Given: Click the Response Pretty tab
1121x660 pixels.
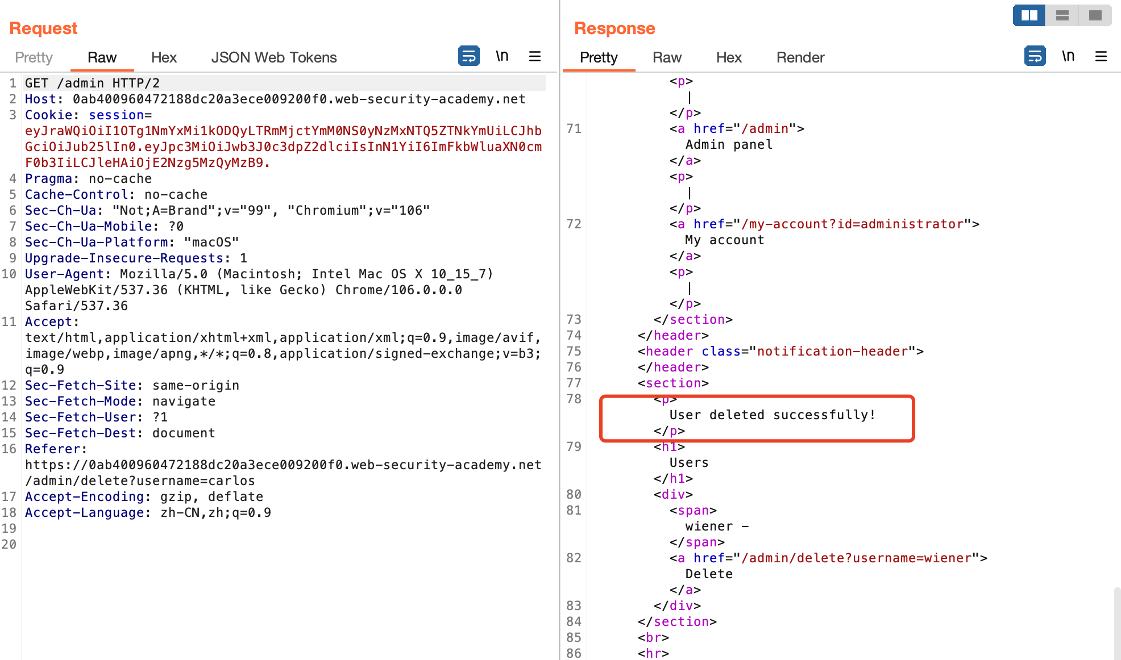Looking at the screenshot, I should (x=598, y=57).
